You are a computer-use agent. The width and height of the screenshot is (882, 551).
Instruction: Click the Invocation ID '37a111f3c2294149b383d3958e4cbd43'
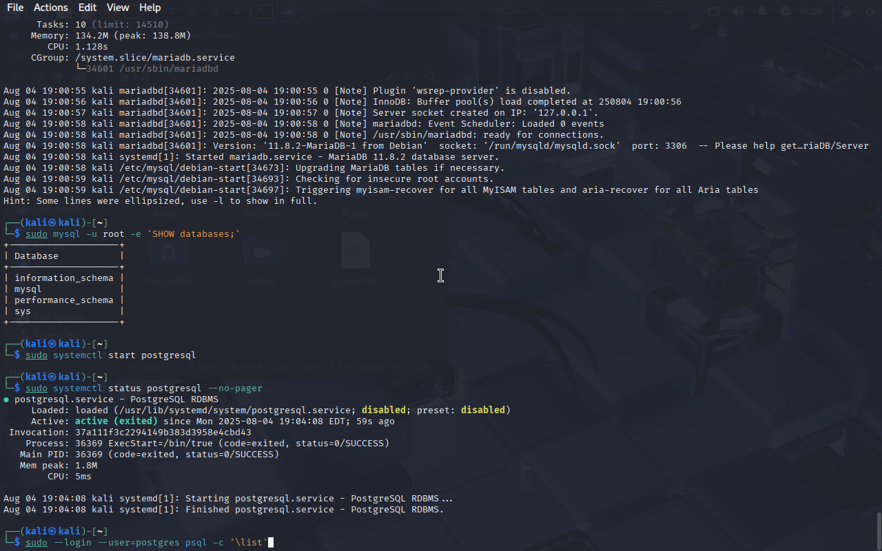(x=163, y=433)
